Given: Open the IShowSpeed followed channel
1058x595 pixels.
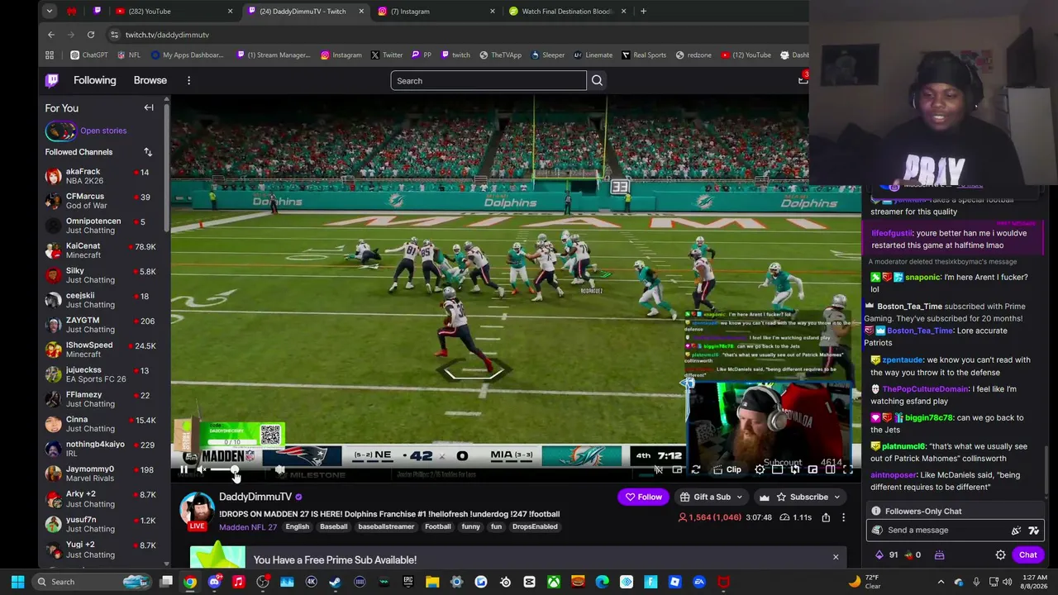Looking at the screenshot, I should coord(103,350).
